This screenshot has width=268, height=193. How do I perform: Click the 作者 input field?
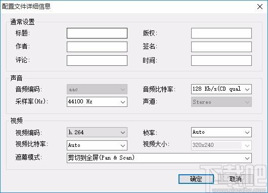97,47
